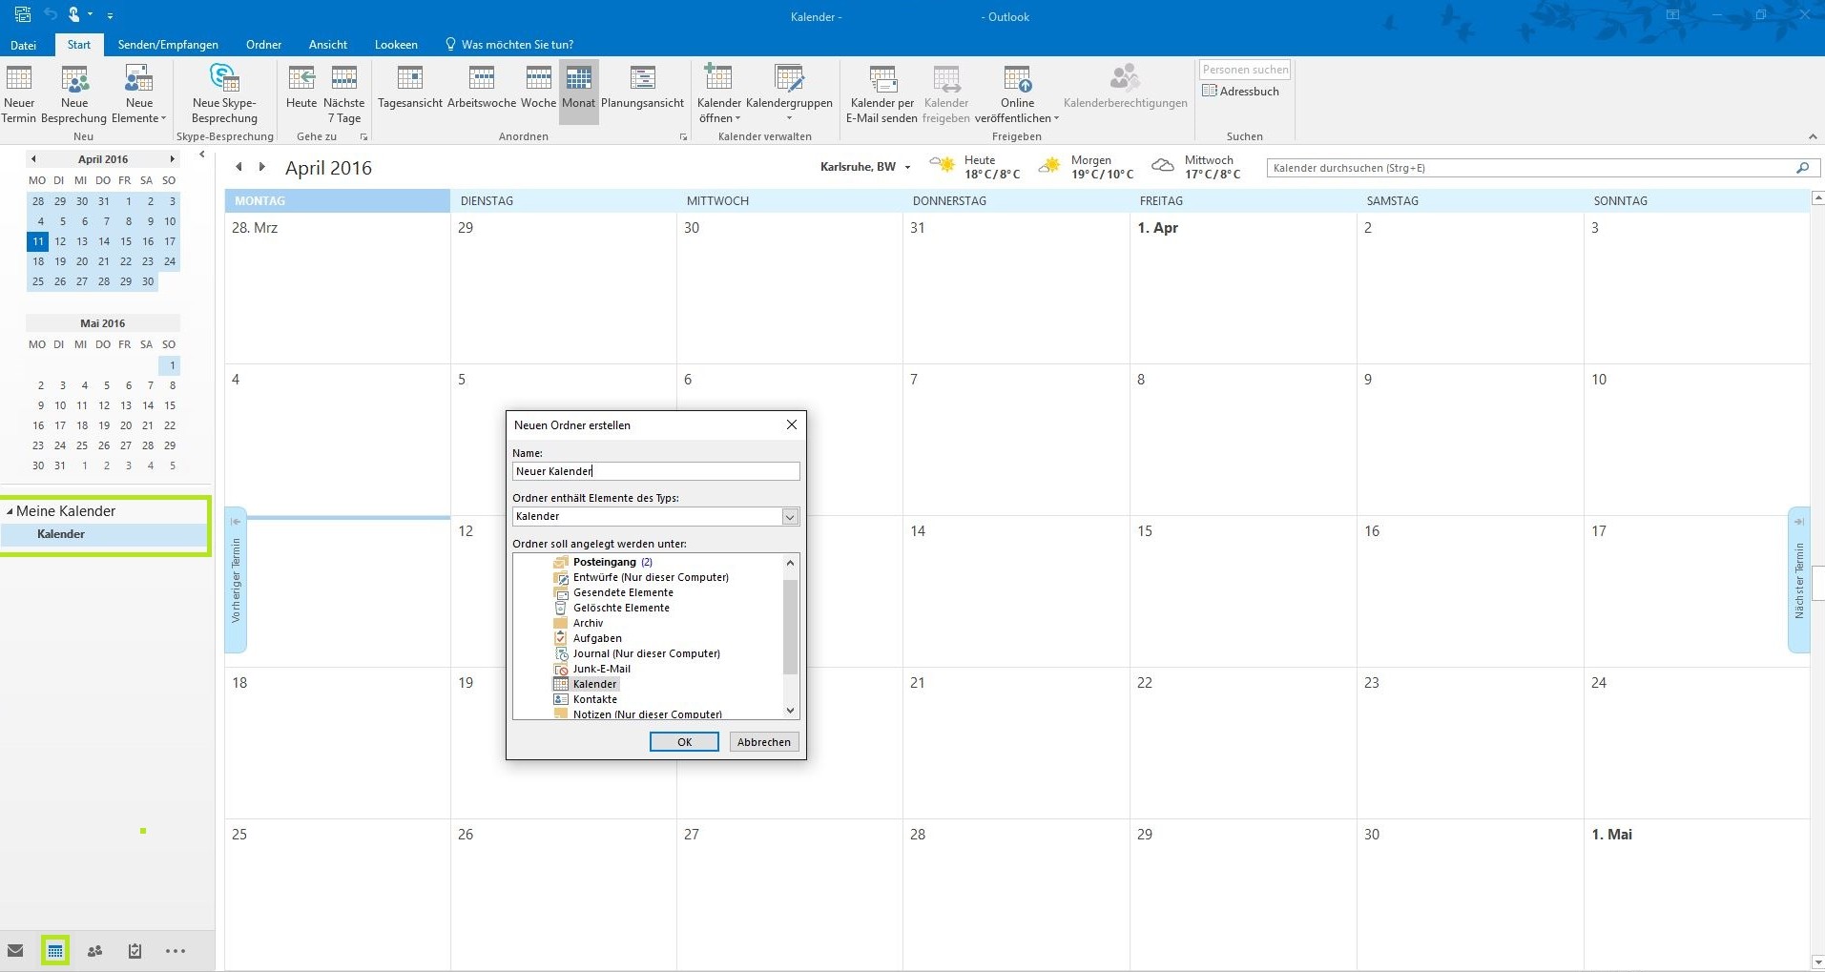Open the Start ribbon tab
Viewport: 1825px width, 972px height.
79,45
